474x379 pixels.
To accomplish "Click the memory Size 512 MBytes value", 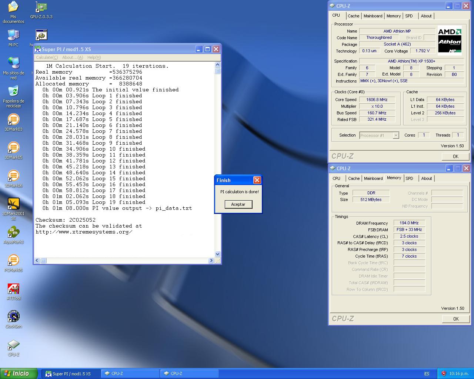I will point(371,199).
